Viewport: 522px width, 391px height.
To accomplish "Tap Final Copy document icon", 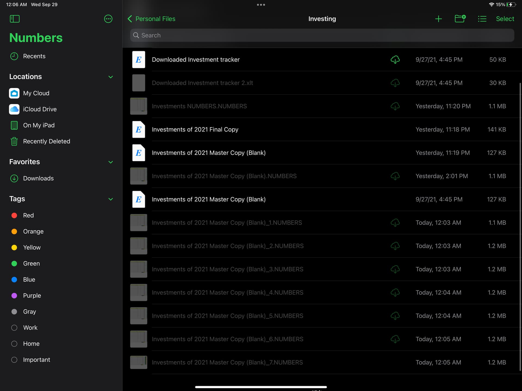I will pos(139,129).
